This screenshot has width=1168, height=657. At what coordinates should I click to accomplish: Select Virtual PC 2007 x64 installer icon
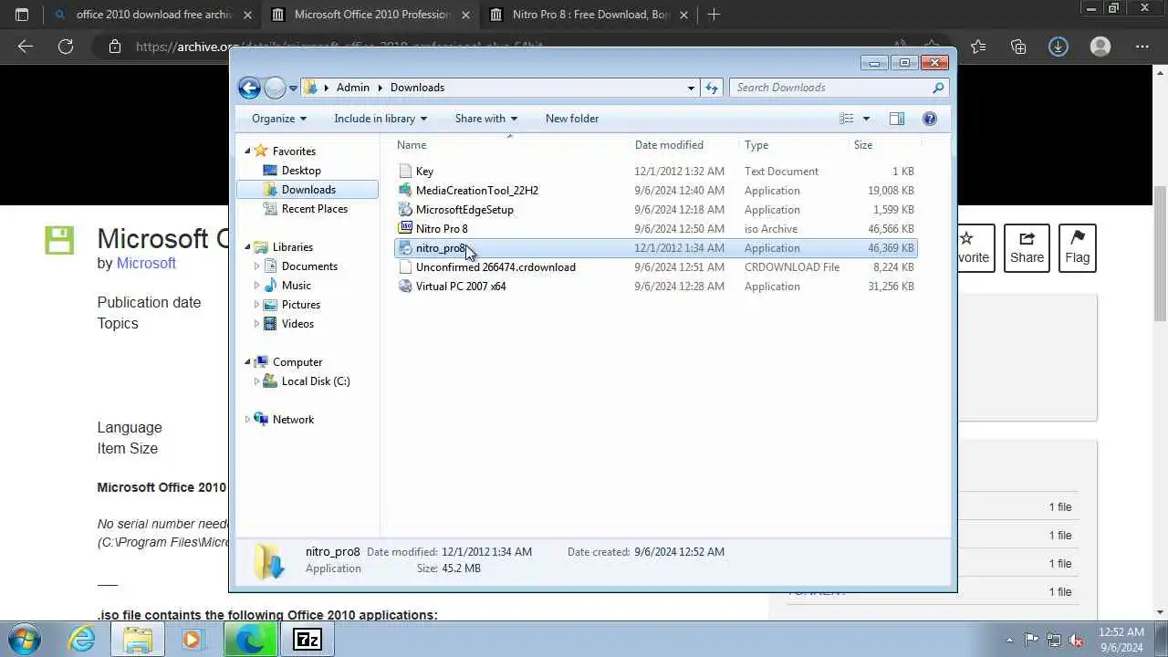pos(406,287)
